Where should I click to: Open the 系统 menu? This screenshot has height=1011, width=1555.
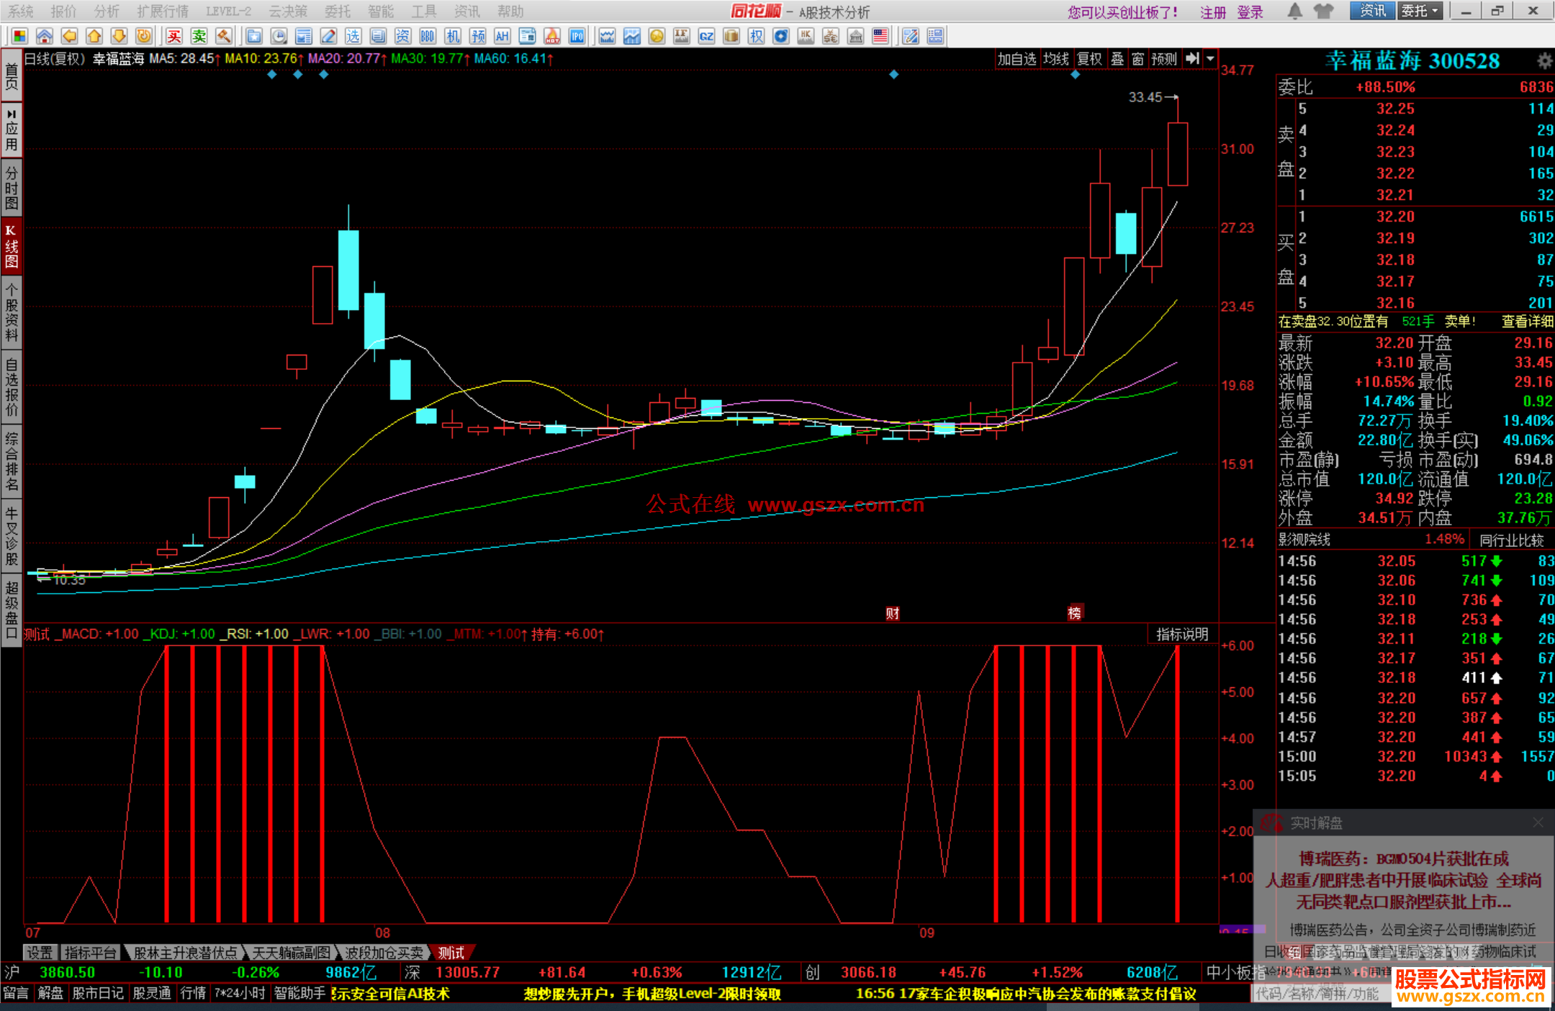coord(20,12)
